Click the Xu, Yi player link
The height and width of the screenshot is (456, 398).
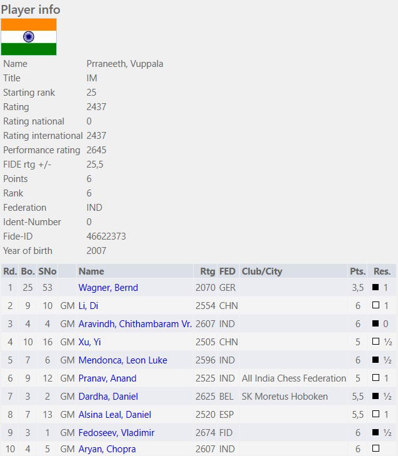(x=89, y=342)
